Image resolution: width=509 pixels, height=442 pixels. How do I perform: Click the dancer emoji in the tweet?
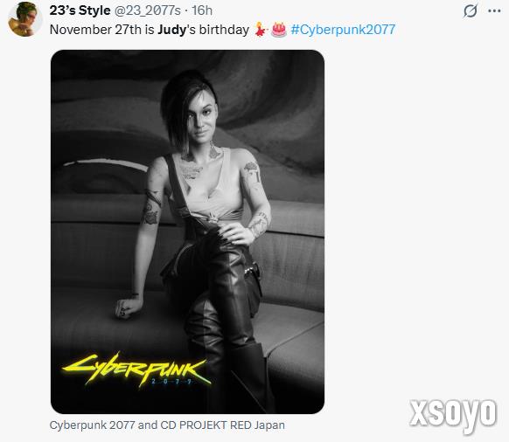(261, 30)
